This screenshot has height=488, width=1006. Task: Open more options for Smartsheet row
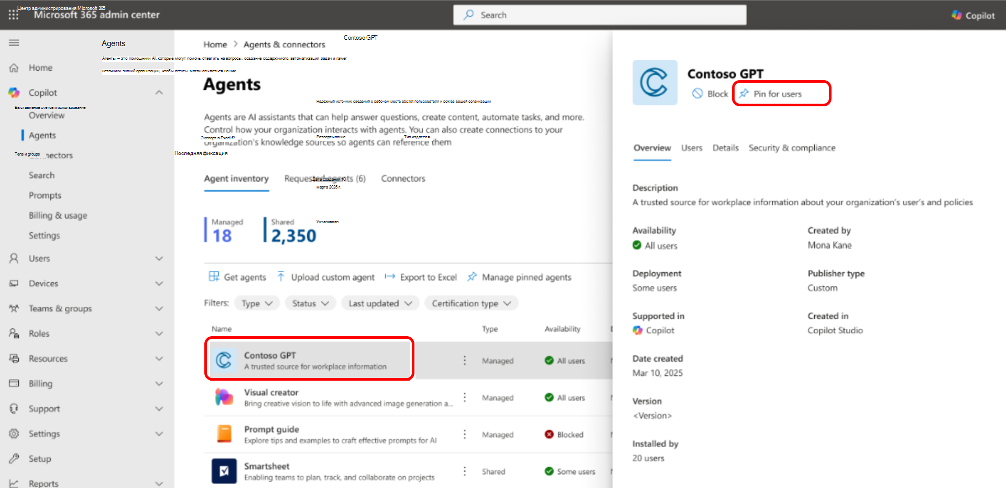(x=465, y=471)
